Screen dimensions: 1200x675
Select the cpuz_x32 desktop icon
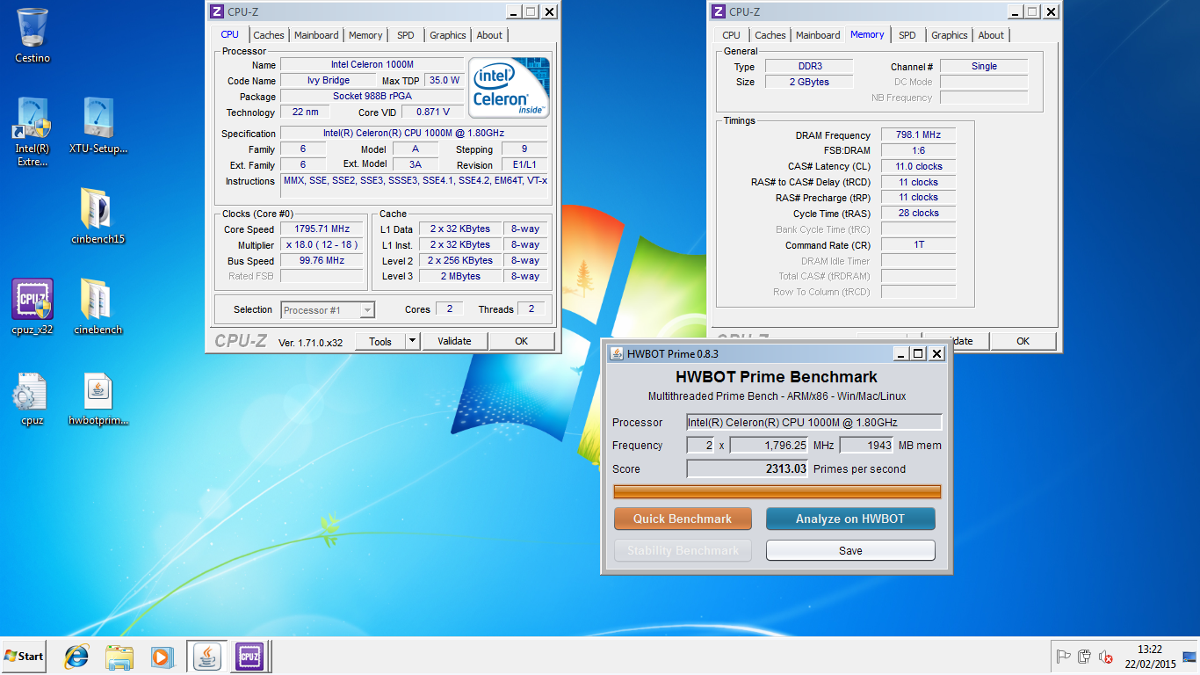[33, 307]
